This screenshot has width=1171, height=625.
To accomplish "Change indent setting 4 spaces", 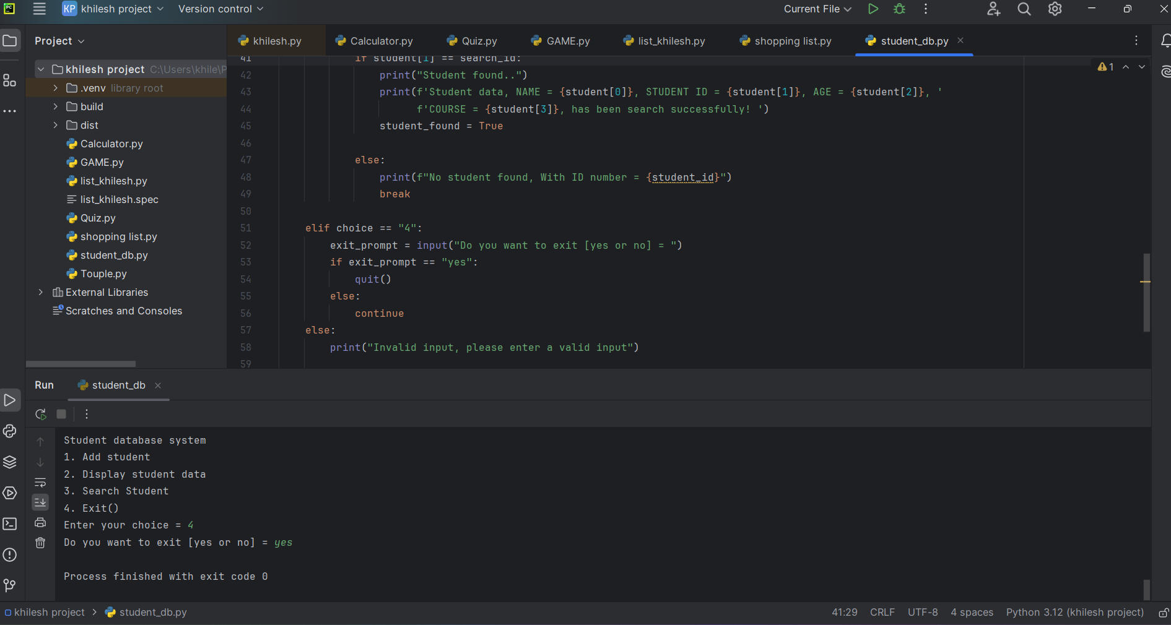I will 972,613.
